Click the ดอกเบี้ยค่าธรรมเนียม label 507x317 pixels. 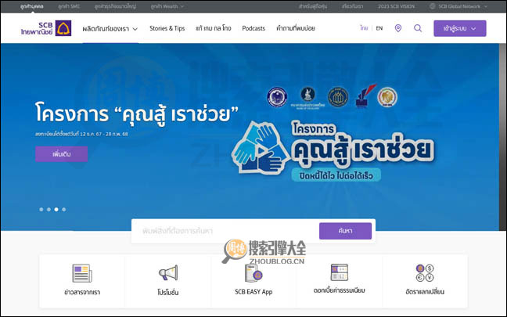(x=340, y=290)
